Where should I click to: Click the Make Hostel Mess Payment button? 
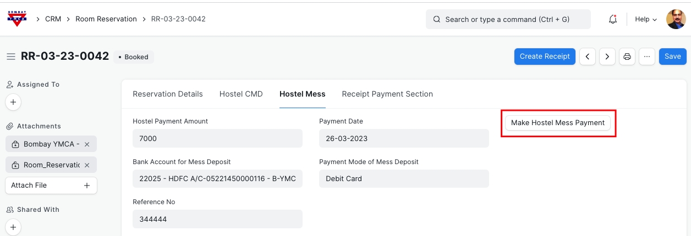click(557, 123)
